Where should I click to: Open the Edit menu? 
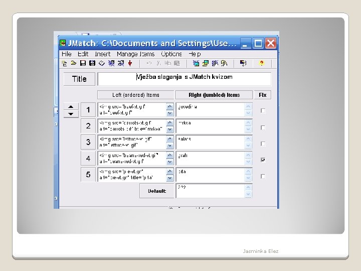(x=83, y=54)
